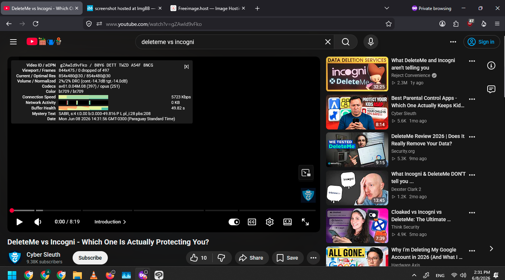
Task: Sign in to YouTube
Action: 482,42
